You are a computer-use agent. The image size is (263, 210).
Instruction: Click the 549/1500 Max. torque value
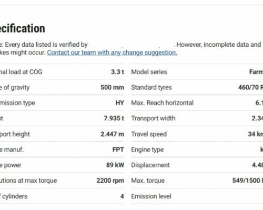coord(248,181)
